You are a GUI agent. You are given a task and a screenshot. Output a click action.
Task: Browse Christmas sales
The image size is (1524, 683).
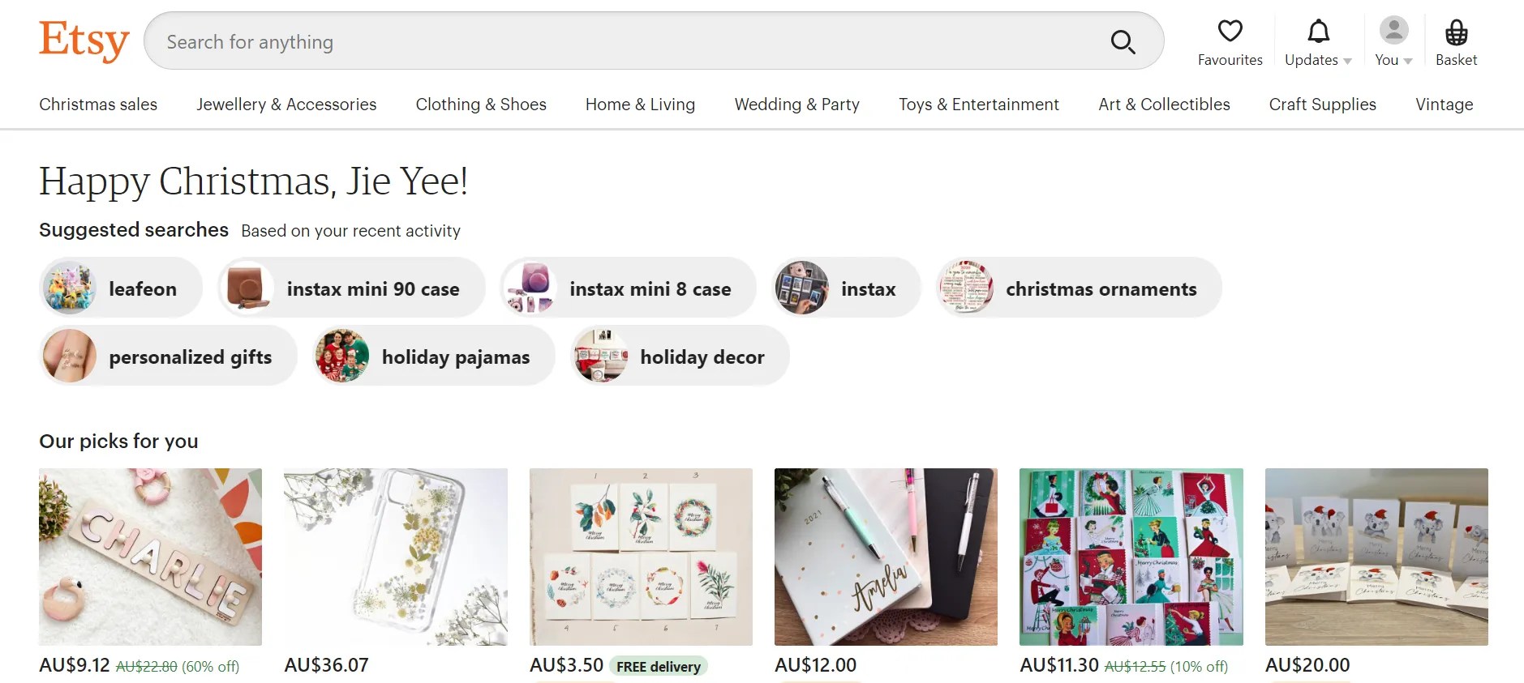(97, 104)
